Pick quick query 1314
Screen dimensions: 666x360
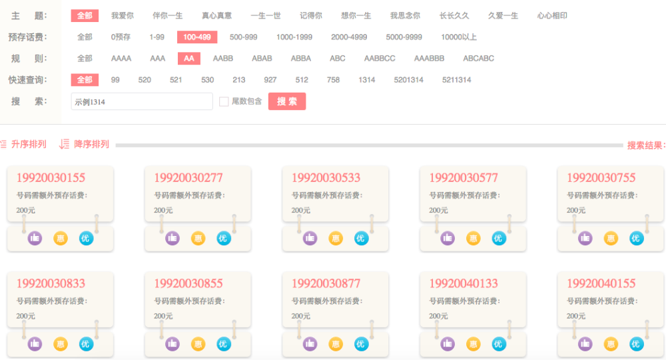[x=366, y=80]
